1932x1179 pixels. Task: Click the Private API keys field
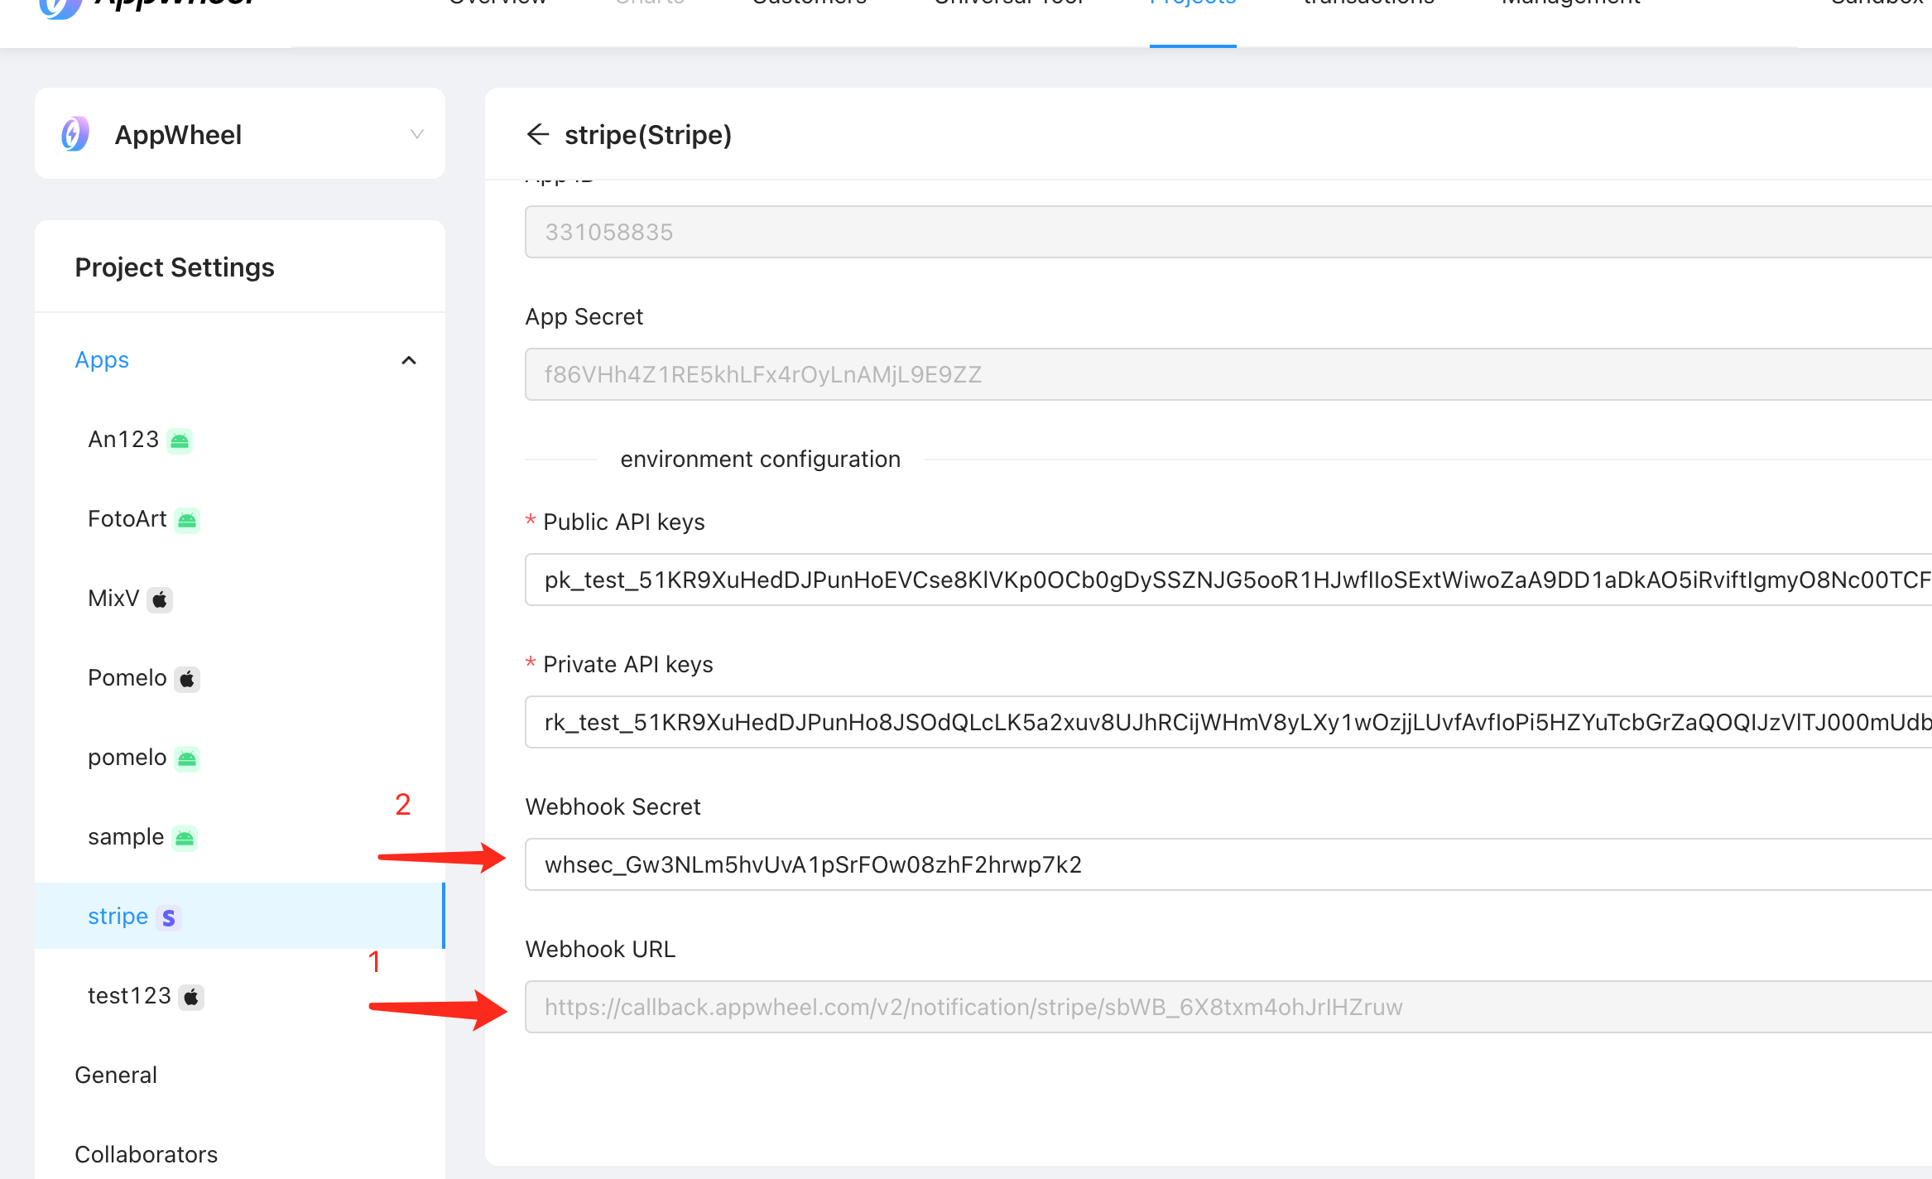[x=1225, y=722]
